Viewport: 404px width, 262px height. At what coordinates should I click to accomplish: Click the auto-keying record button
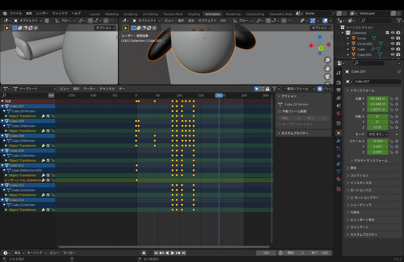coord(144,253)
